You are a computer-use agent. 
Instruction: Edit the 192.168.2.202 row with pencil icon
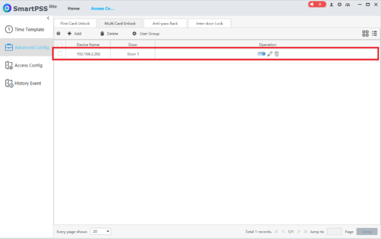click(x=270, y=54)
